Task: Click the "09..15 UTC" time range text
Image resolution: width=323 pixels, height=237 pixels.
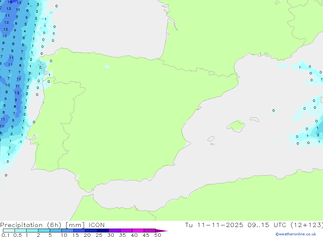Action: tap(267, 225)
